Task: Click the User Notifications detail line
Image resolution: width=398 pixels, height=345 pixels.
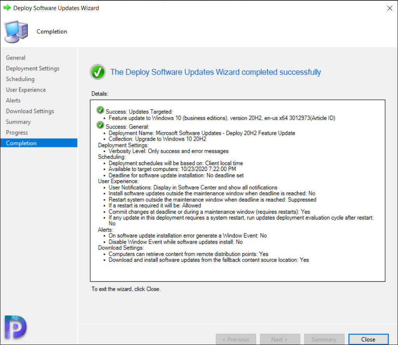Action: click(x=193, y=188)
